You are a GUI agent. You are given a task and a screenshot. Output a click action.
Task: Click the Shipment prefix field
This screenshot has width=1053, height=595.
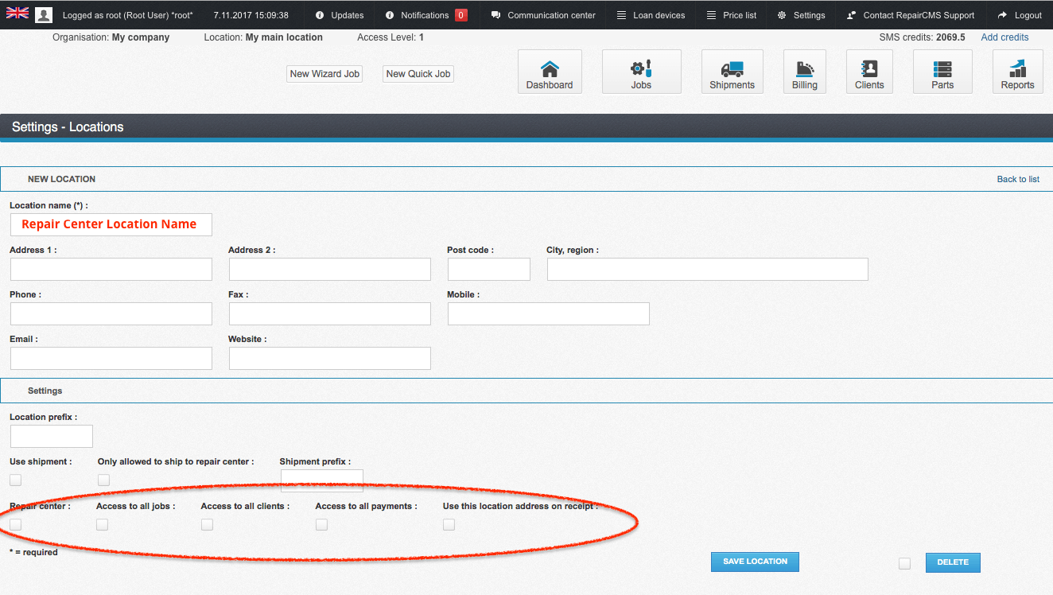point(322,480)
